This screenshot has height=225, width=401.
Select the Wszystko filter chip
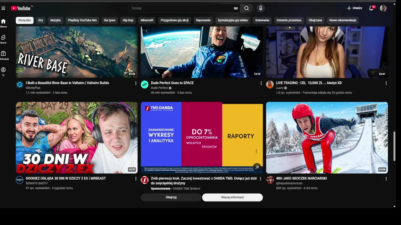[25, 20]
